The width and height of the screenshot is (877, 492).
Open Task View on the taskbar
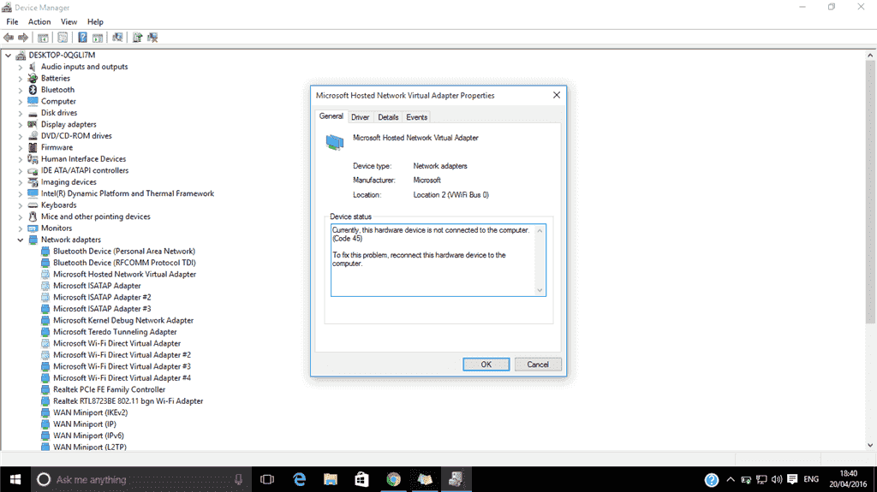coord(267,480)
